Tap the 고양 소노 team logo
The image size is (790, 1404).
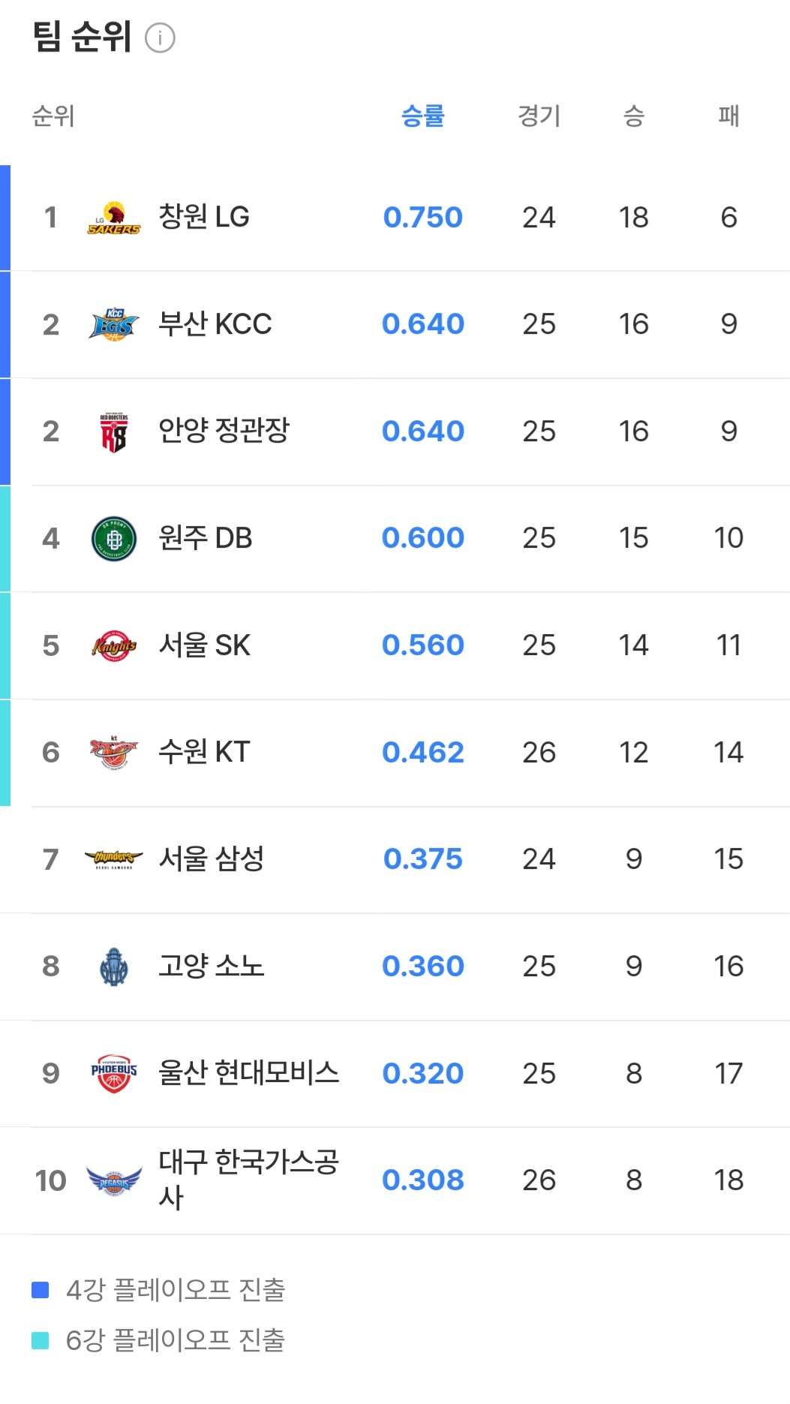[113, 967]
